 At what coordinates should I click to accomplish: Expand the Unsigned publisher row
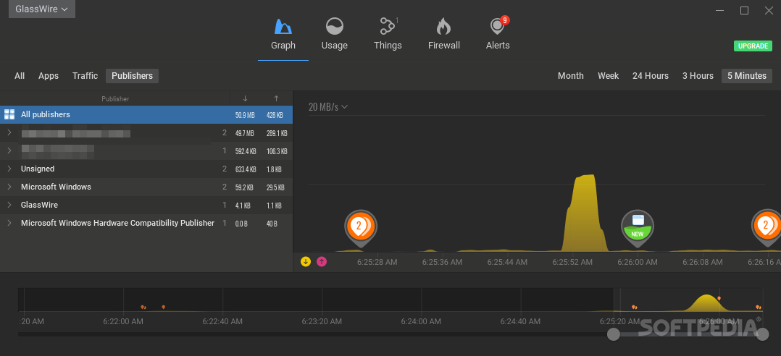9,169
